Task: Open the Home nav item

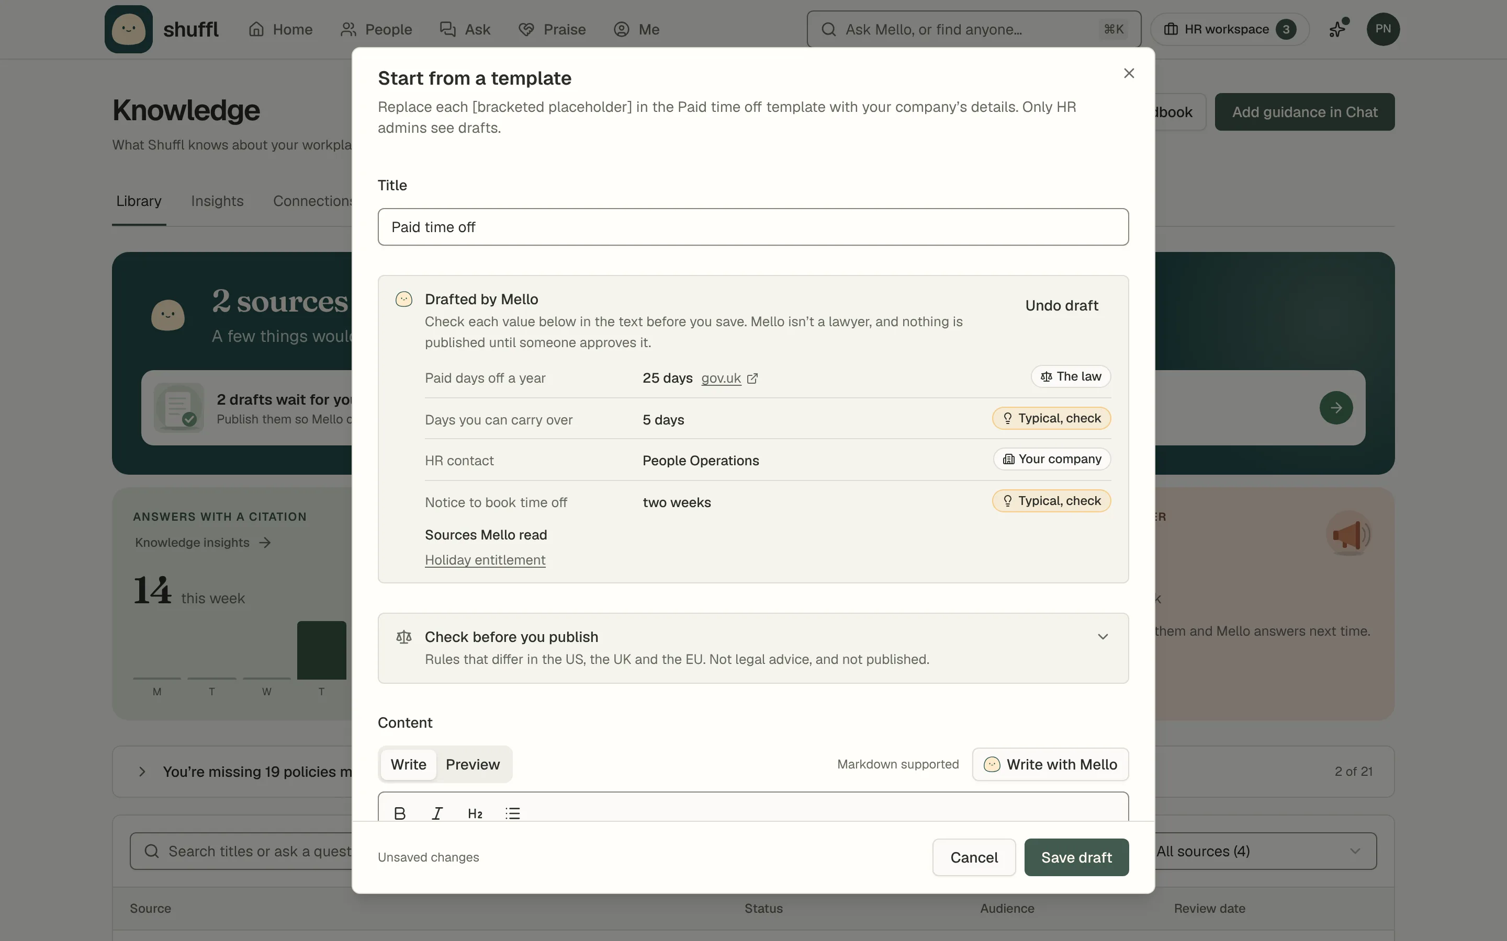Action: tap(280, 29)
